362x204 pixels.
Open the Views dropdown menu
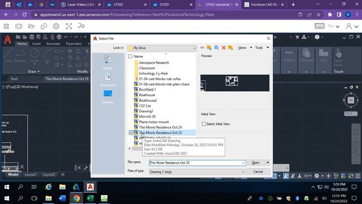pyautogui.click(x=245, y=48)
